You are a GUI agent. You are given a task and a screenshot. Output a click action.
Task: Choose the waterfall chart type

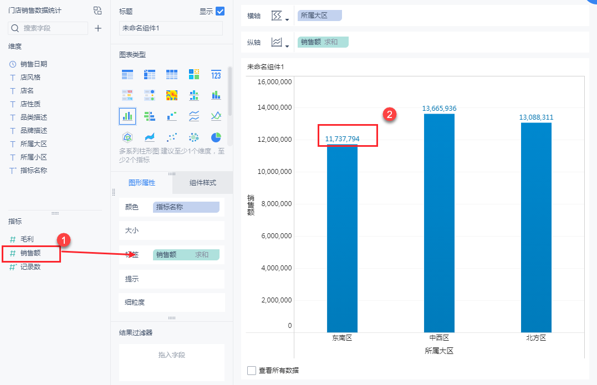click(172, 116)
